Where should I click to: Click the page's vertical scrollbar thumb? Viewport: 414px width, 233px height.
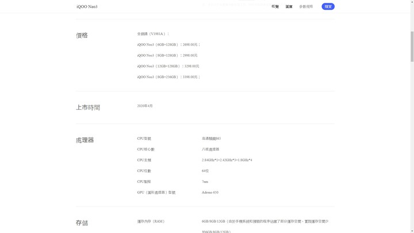tap(412, 47)
